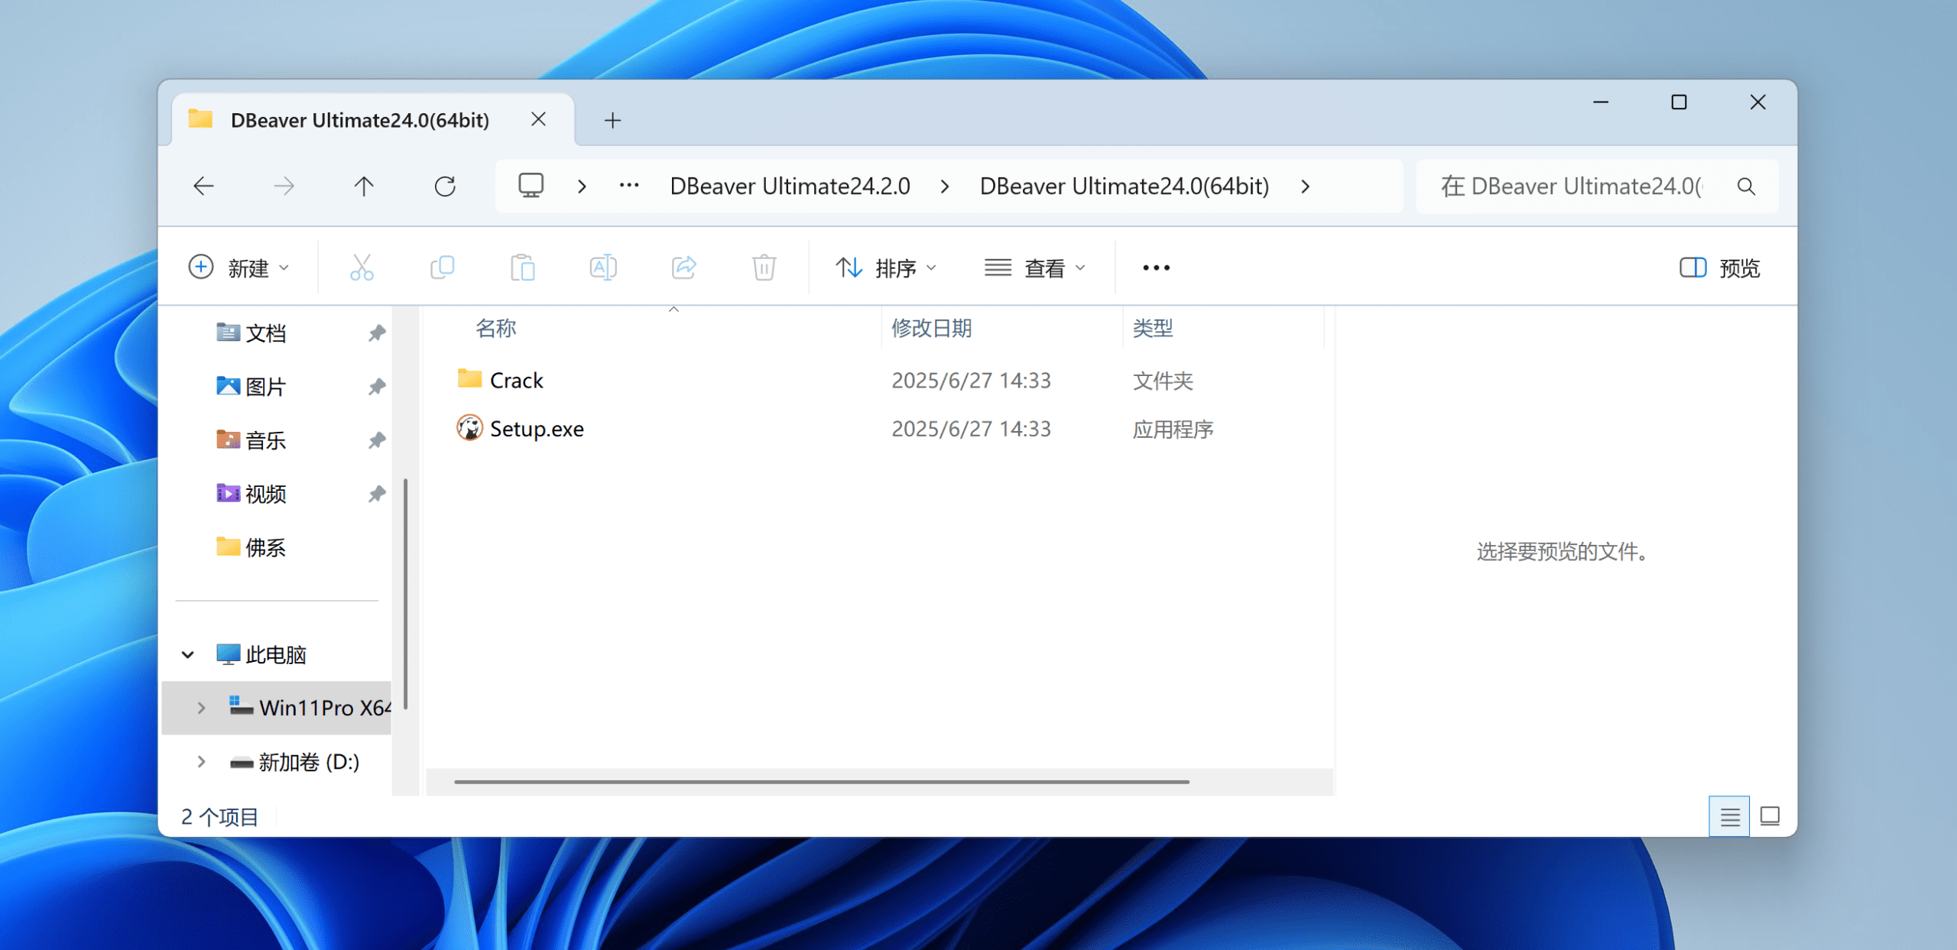Open a new tab with plus button
Screen dimensions: 1957x950
pos(612,120)
